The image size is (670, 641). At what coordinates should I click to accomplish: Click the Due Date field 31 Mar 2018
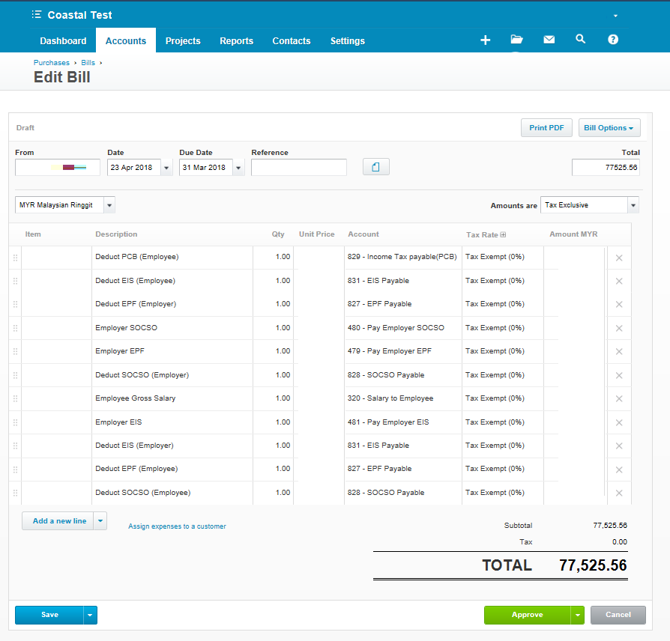tap(206, 168)
